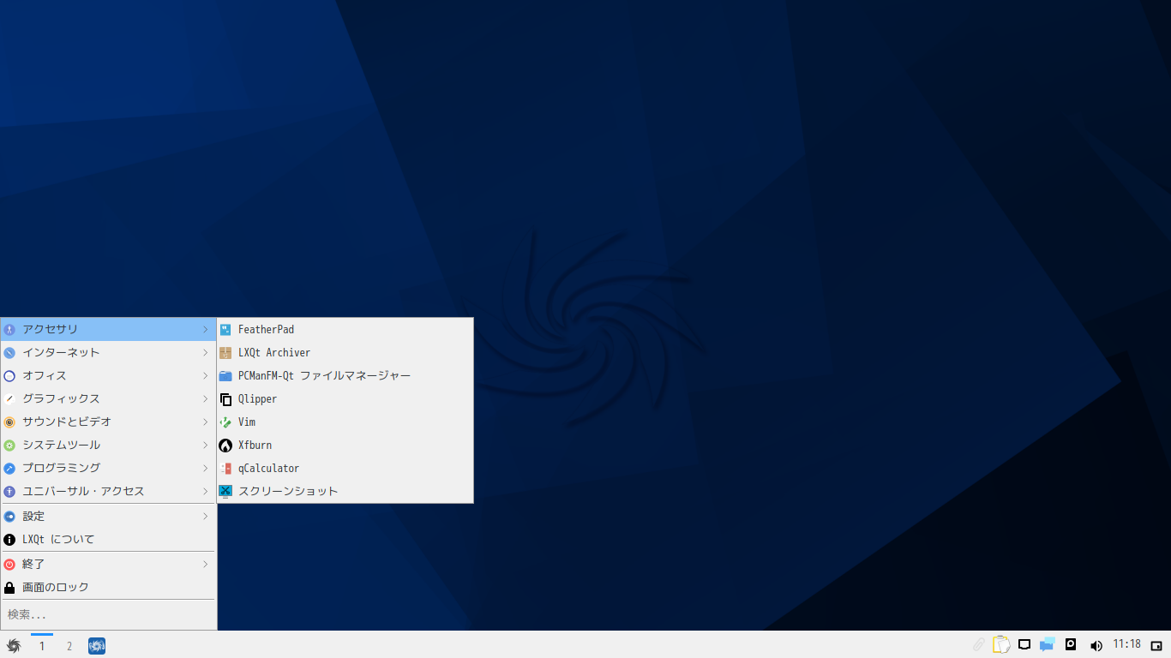Select the プログラミング menu label
1171x658 pixels.
(62, 468)
